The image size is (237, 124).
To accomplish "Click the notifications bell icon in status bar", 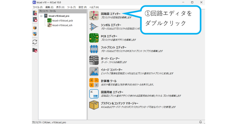I will 200,122.
